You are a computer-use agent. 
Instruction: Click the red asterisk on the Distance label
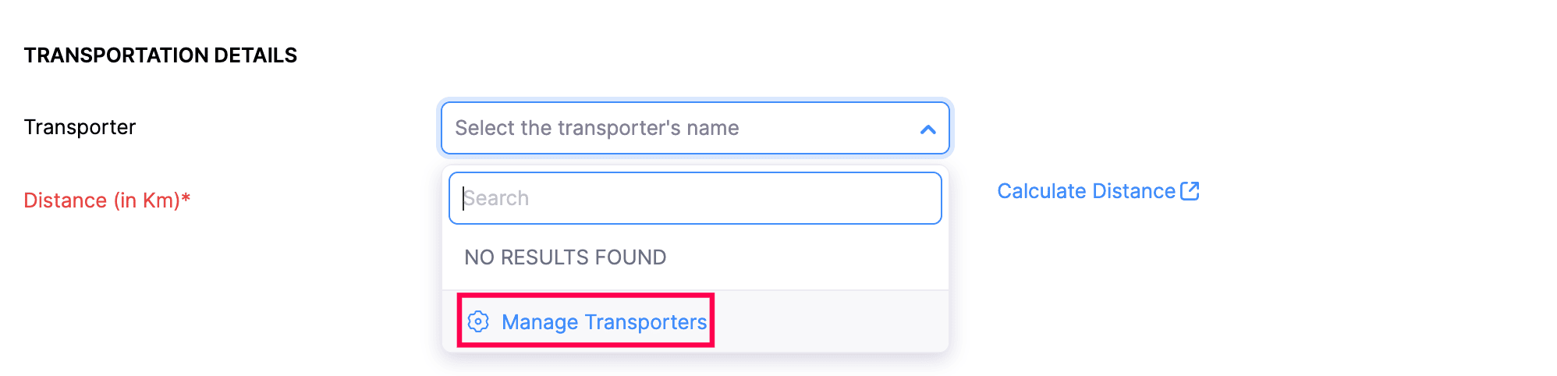[186, 198]
